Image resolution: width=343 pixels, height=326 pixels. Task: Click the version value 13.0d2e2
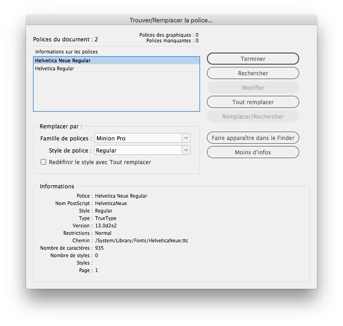pyautogui.click(x=106, y=226)
